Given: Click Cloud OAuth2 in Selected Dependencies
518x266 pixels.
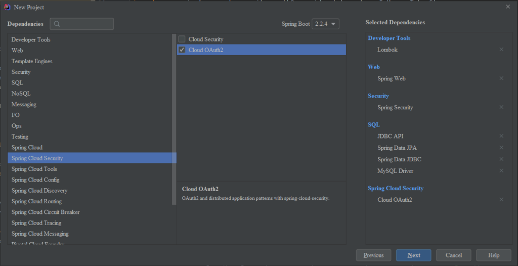Looking at the screenshot, I should 395,200.
